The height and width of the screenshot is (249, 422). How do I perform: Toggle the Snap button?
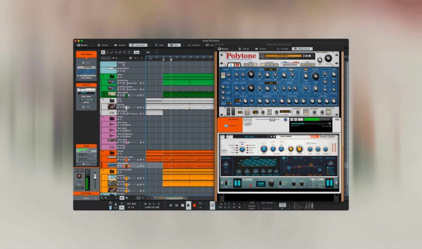coord(137,52)
